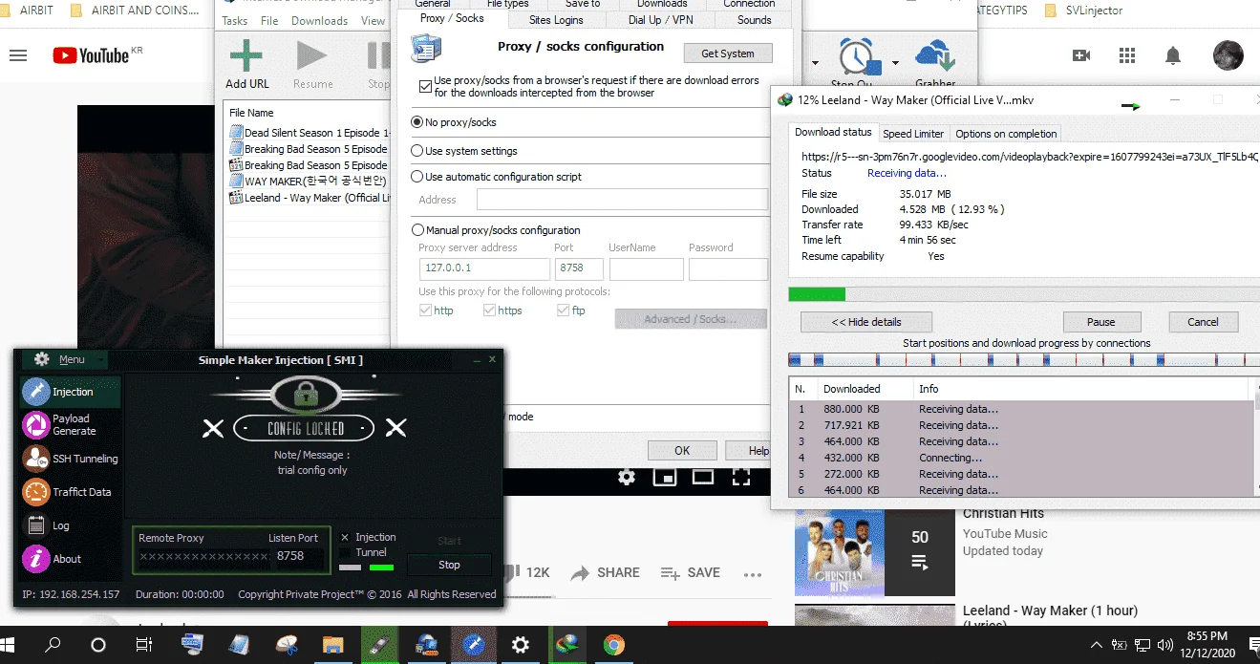Toggle YouTube theater mode icon
1260x664 pixels.
[x=703, y=476]
